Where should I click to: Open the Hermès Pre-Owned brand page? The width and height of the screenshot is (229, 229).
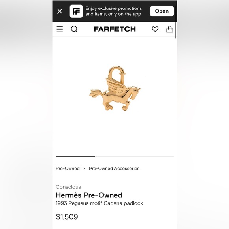click(89, 195)
